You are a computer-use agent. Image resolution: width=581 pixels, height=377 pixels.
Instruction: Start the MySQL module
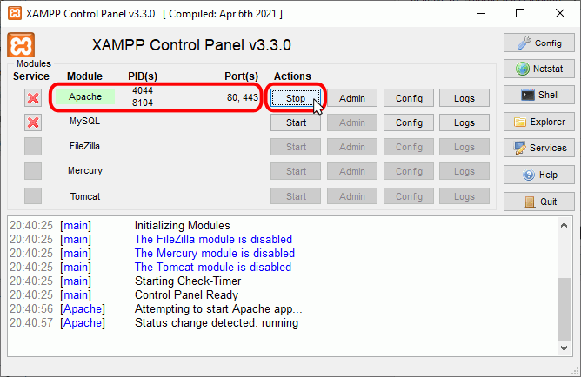click(296, 122)
